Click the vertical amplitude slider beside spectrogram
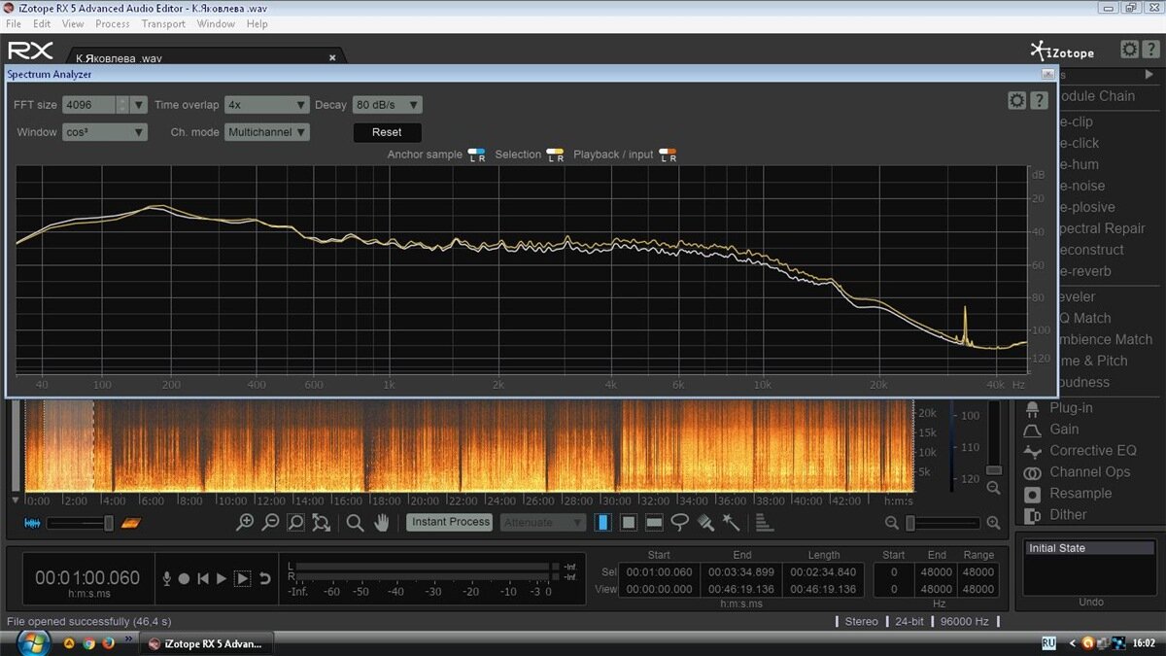The image size is (1166, 656). 994,436
